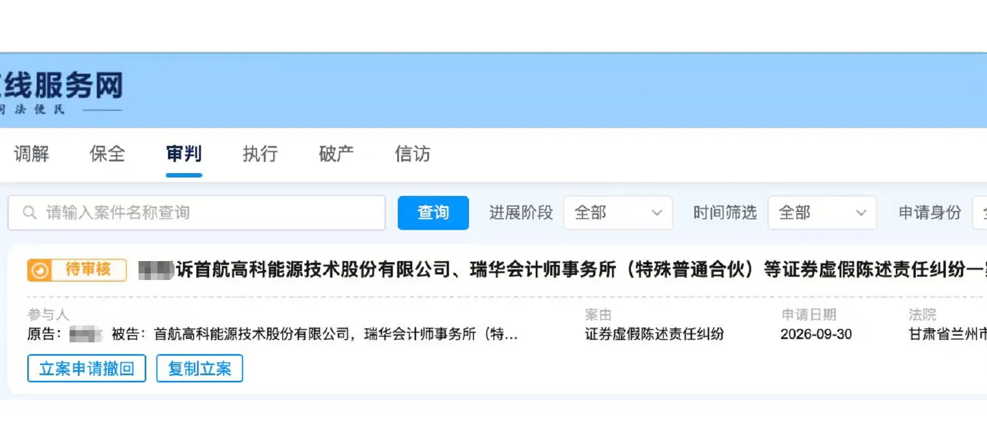Viewport: 987px width, 447px height.
Task: Focus the case name search field
Action: pos(196,213)
